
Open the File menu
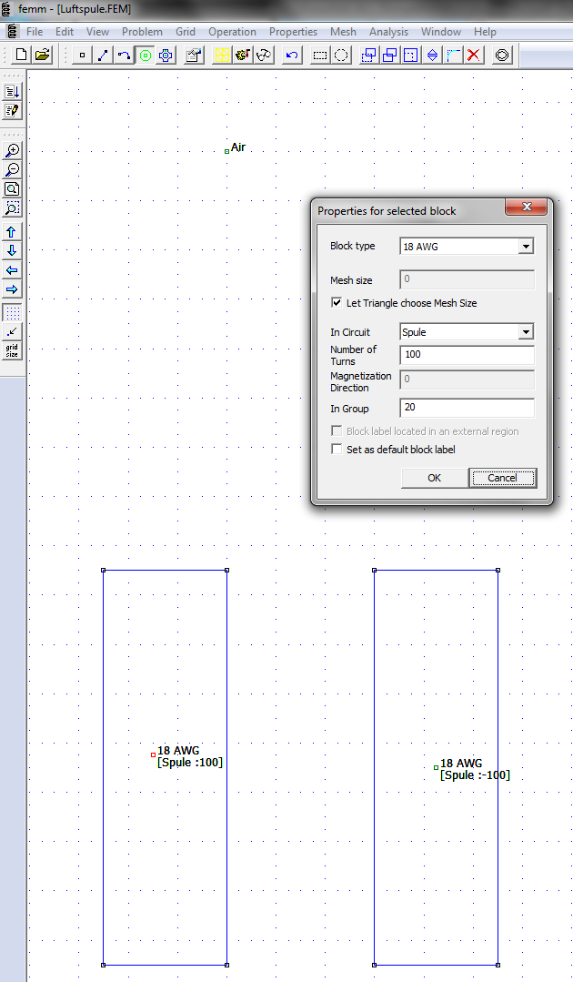(x=35, y=31)
